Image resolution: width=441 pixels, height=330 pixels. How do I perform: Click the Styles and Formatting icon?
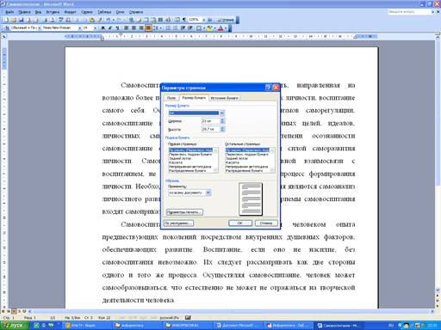point(7,27)
